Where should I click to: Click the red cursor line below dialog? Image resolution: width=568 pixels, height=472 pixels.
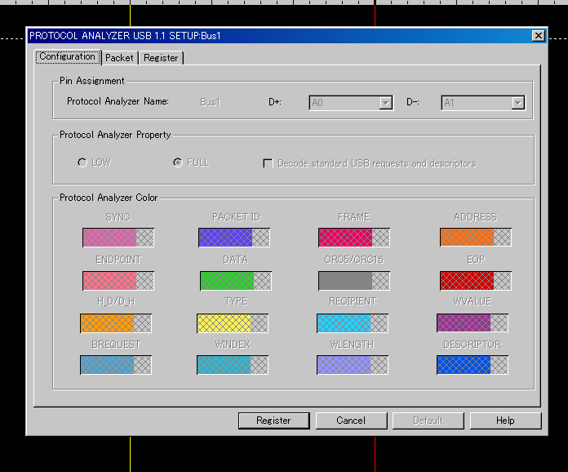click(375, 454)
